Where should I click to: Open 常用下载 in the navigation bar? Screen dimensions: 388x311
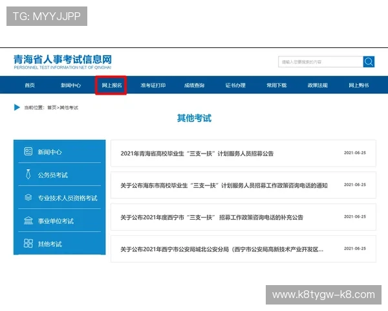[276, 86]
